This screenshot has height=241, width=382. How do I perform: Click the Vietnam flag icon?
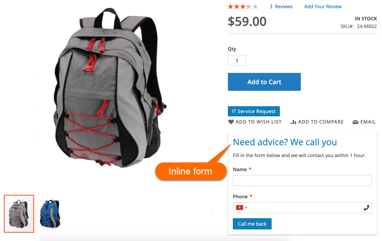(x=239, y=207)
